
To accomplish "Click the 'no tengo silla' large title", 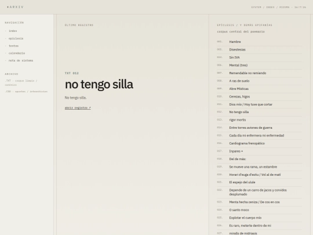I will tap(99, 84).
